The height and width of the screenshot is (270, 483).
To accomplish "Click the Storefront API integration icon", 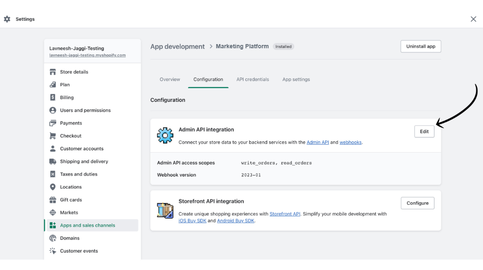I will [x=165, y=210].
